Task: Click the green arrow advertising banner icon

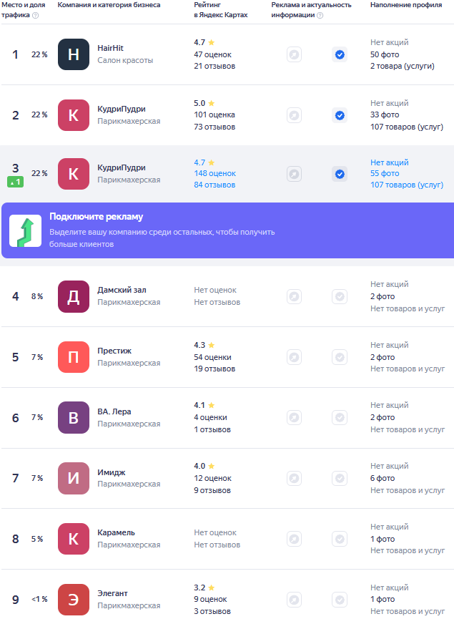Action: [25, 230]
